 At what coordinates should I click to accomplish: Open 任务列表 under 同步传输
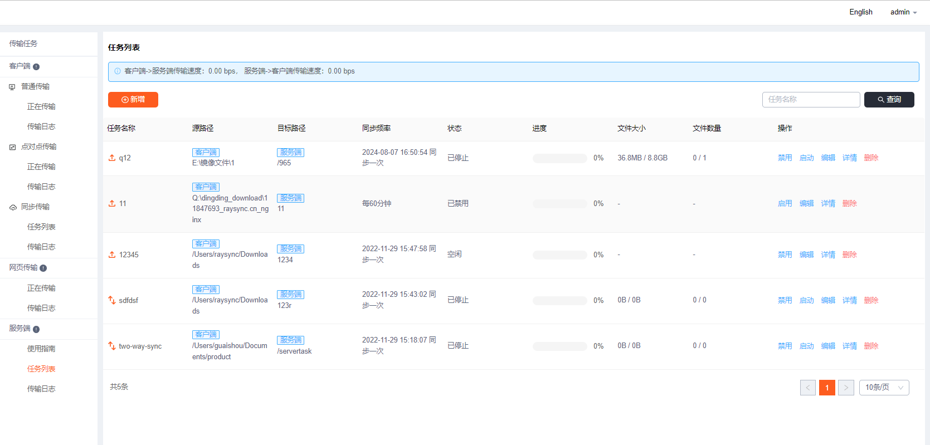pyautogui.click(x=41, y=227)
